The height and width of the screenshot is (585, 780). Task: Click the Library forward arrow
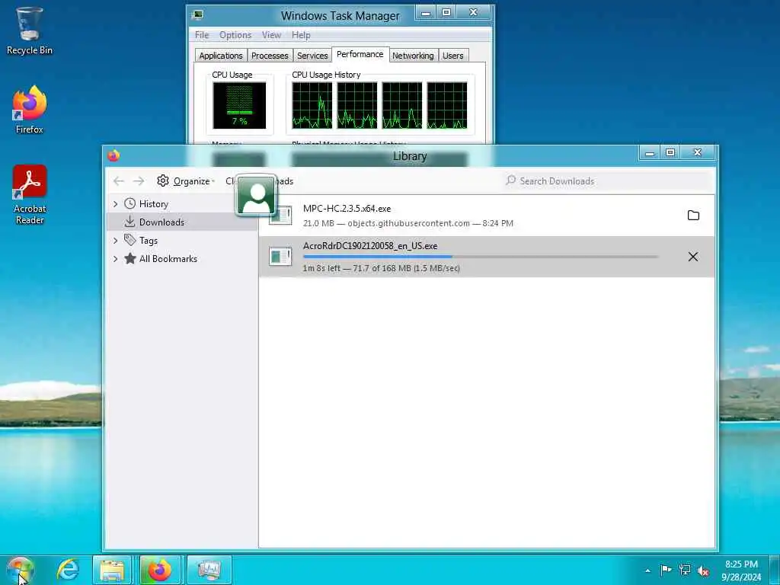coord(139,181)
